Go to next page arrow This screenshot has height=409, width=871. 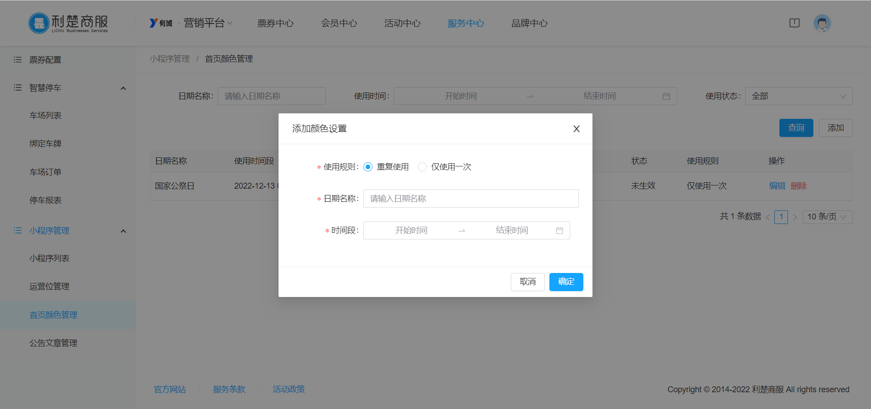pyautogui.click(x=795, y=217)
